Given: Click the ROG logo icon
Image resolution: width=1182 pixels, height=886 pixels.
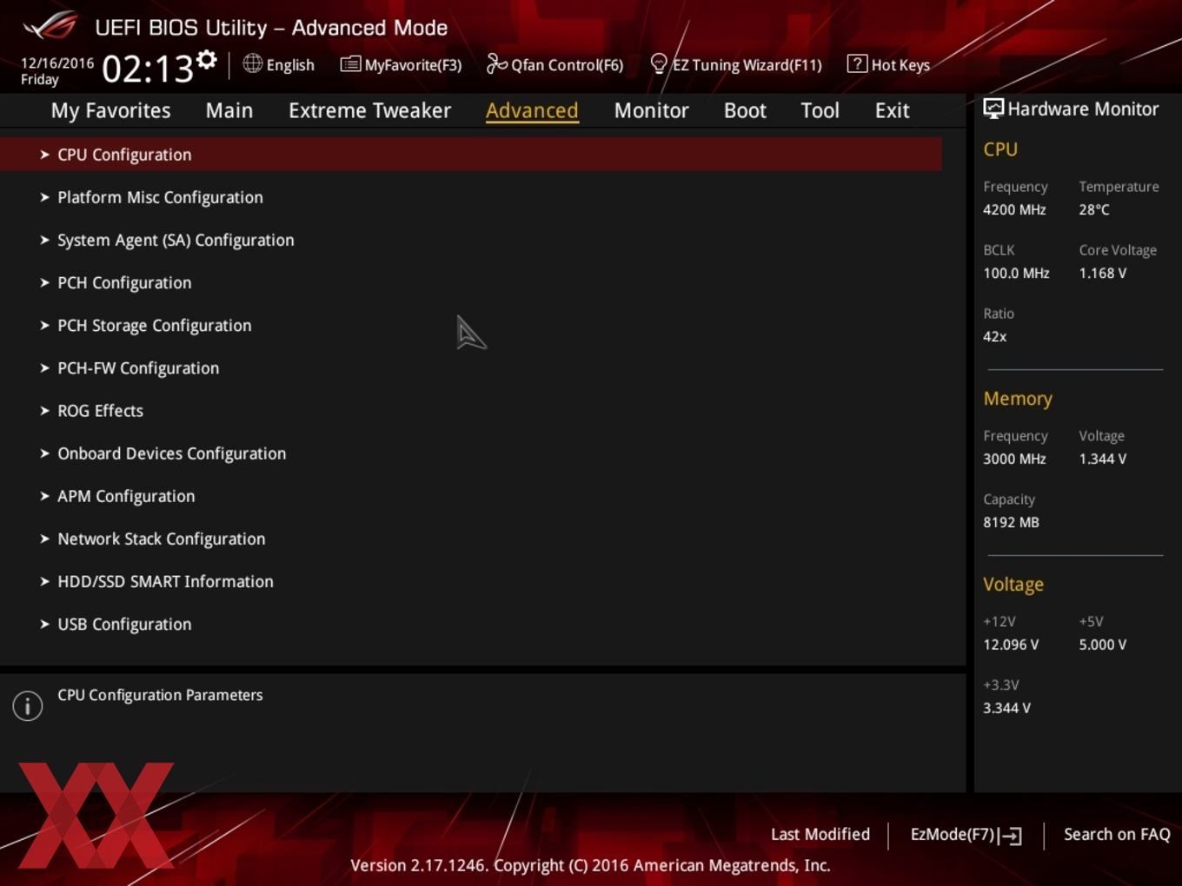Looking at the screenshot, I should point(50,25).
